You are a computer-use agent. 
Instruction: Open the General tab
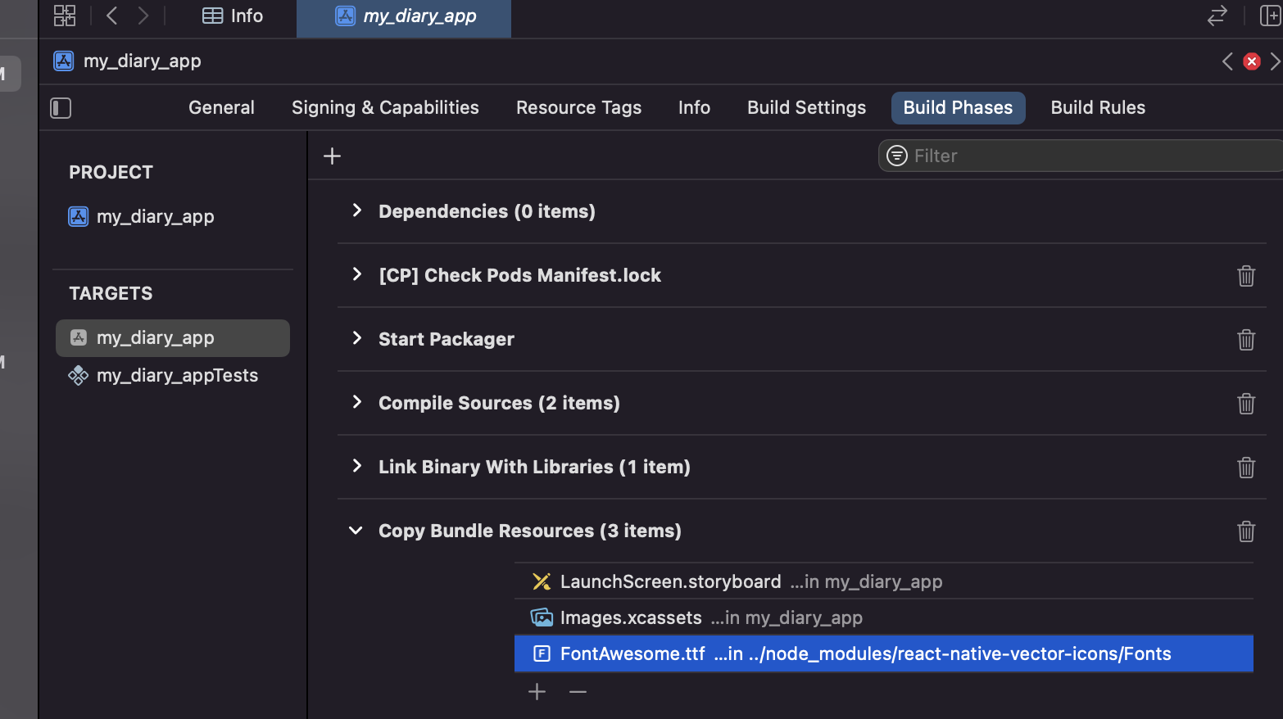[221, 108]
